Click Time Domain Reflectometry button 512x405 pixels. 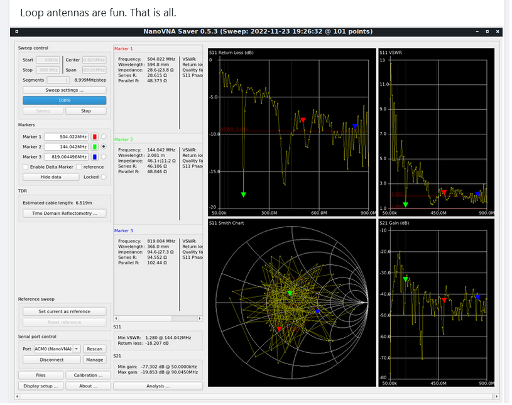64,213
